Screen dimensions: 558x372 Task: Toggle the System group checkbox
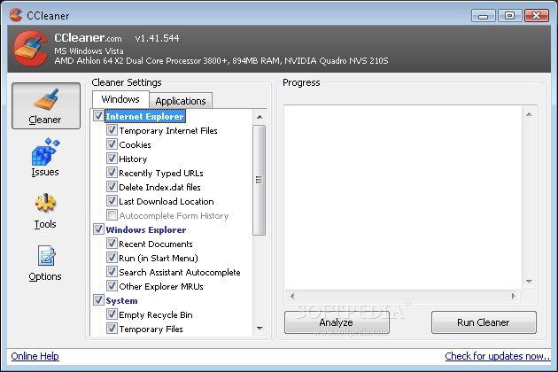coord(98,300)
